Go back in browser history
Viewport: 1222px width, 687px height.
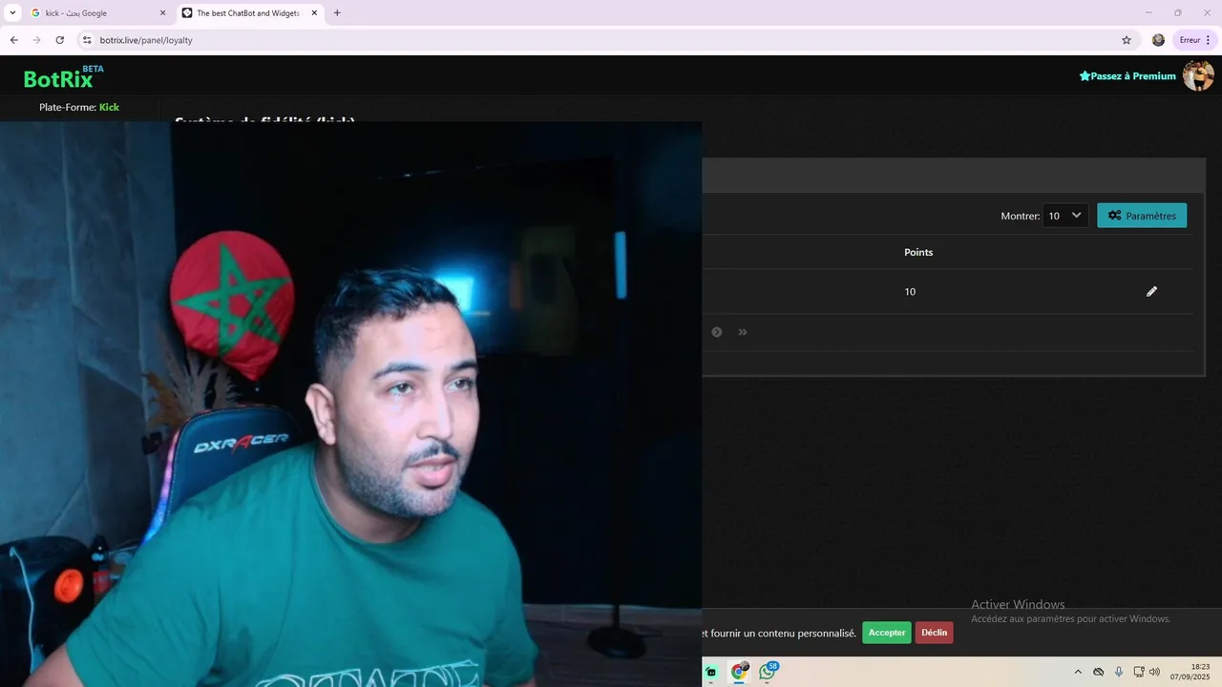pyautogui.click(x=13, y=40)
